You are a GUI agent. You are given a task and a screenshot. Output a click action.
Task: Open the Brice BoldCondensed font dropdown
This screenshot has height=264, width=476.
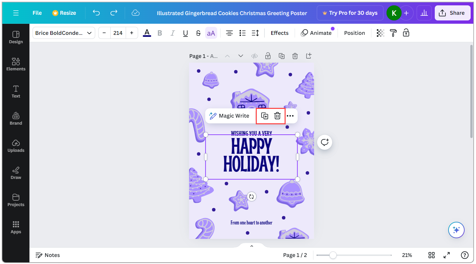click(63, 32)
